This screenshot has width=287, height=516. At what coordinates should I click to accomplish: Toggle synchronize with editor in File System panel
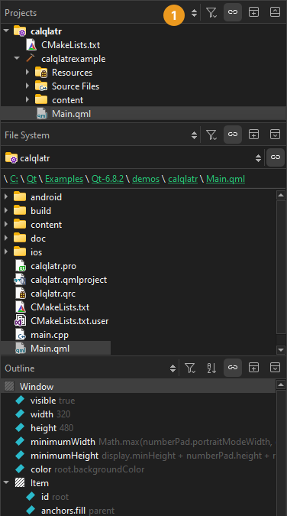(x=233, y=135)
